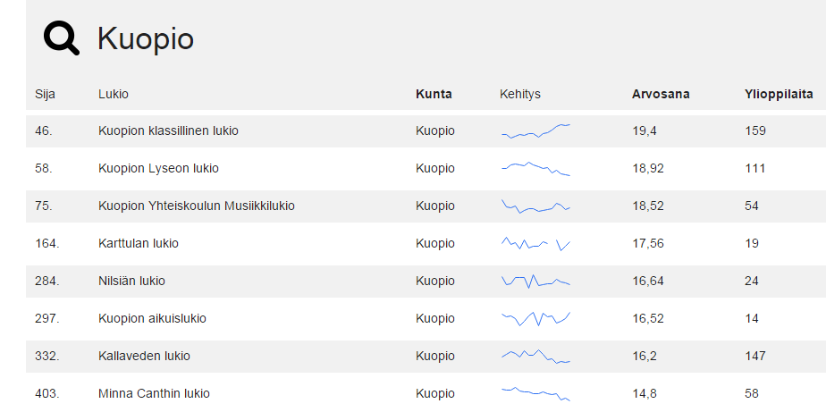Select Kuopion Yhteiskoulun Musiikkilukio row
Image resolution: width=826 pixels, height=412 pixels.
196,206
